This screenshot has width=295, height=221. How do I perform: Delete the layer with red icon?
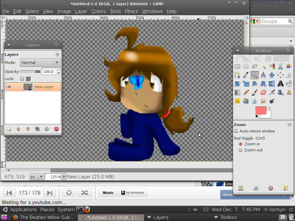pyautogui.click(x=56, y=129)
